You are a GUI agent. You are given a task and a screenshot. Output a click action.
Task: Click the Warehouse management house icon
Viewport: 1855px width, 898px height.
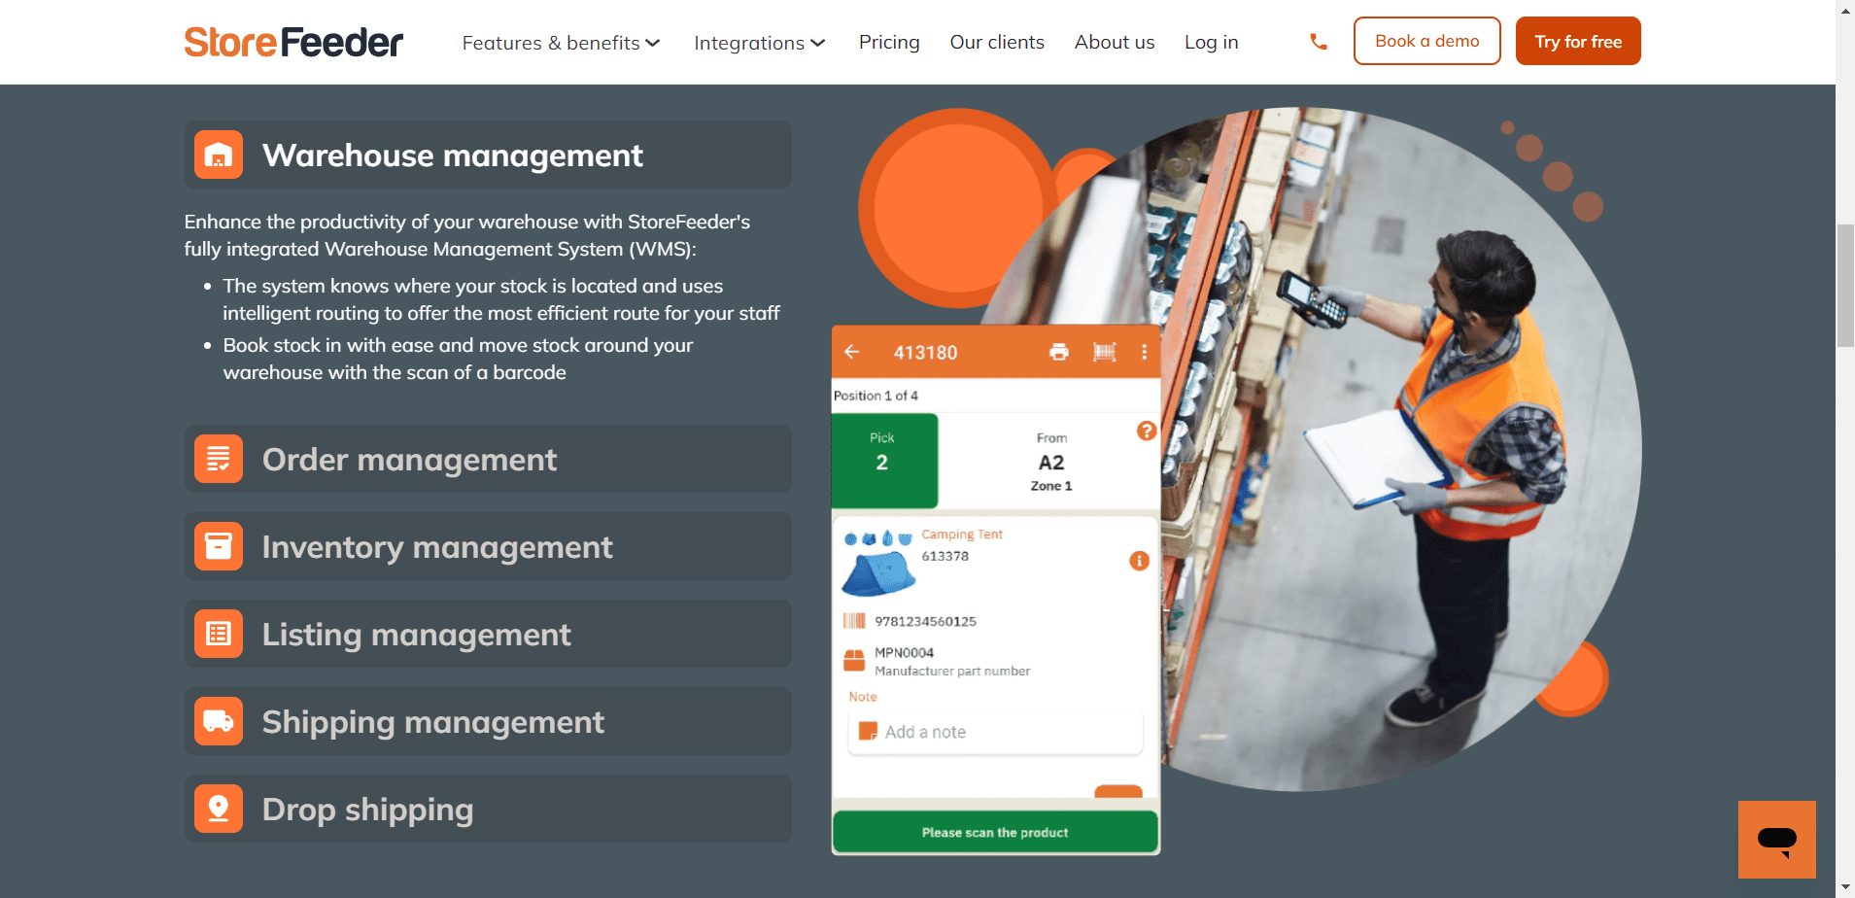click(219, 155)
